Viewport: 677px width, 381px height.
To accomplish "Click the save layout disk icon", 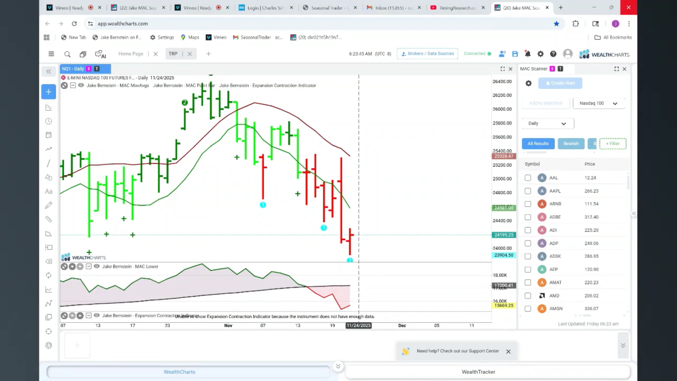I will tap(515, 54).
